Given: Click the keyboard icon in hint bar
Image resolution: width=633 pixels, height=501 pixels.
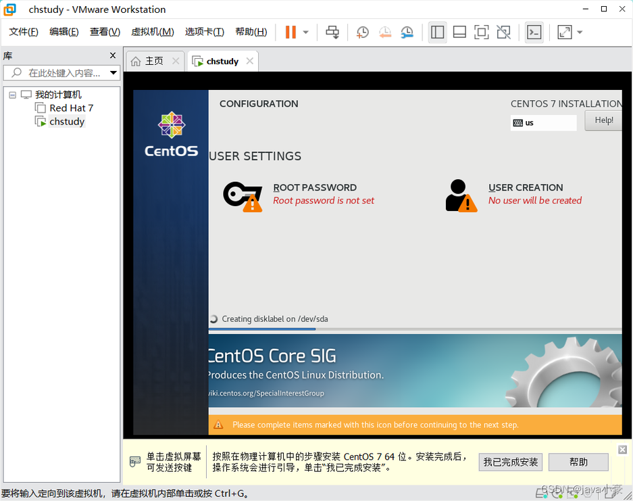Looking at the screenshot, I should tap(135, 461).
